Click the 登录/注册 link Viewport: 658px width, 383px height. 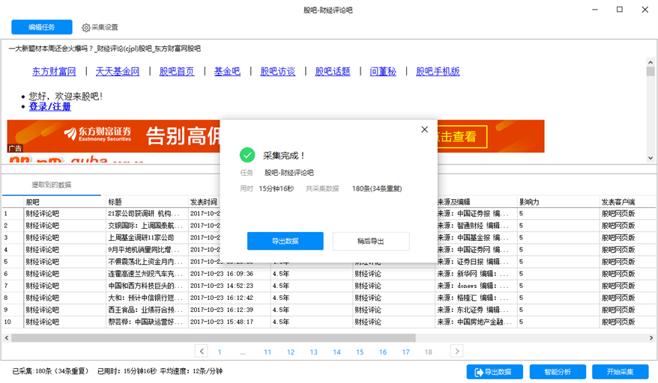[x=50, y=106]
